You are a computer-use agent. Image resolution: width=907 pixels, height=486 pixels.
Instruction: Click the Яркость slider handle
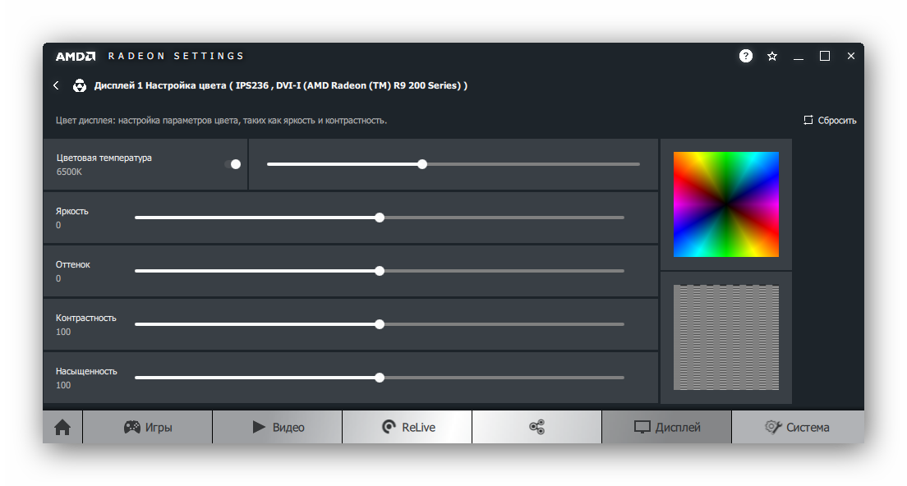(380, 218)
